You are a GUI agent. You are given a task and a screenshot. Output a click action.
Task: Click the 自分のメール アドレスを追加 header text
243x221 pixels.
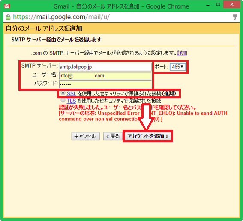click(x=44, y=28)
